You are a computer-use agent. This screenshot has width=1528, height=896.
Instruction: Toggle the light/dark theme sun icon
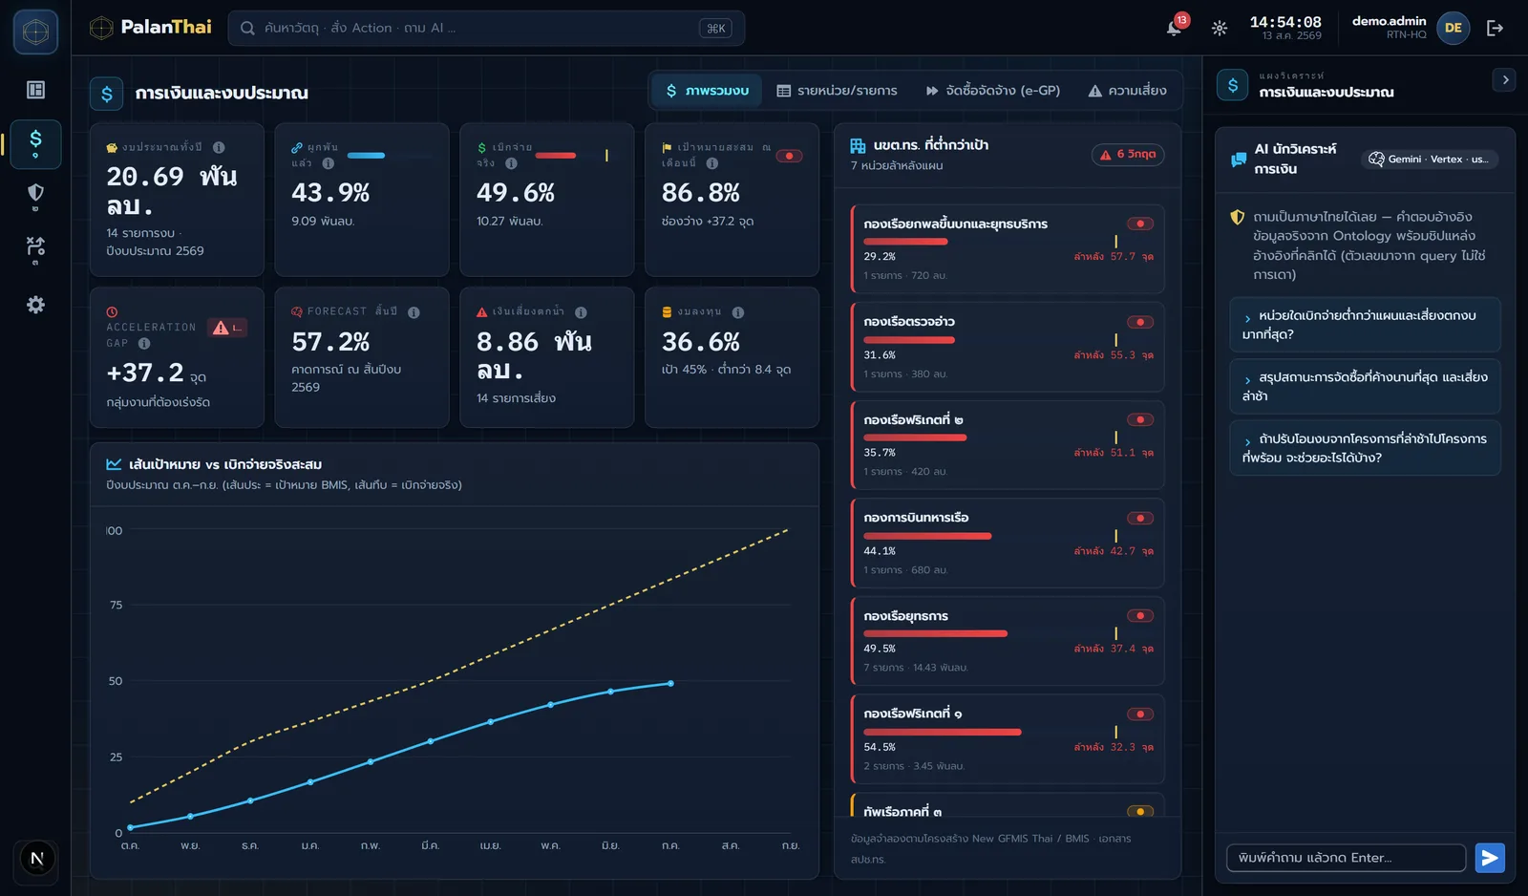point(1220,28)
